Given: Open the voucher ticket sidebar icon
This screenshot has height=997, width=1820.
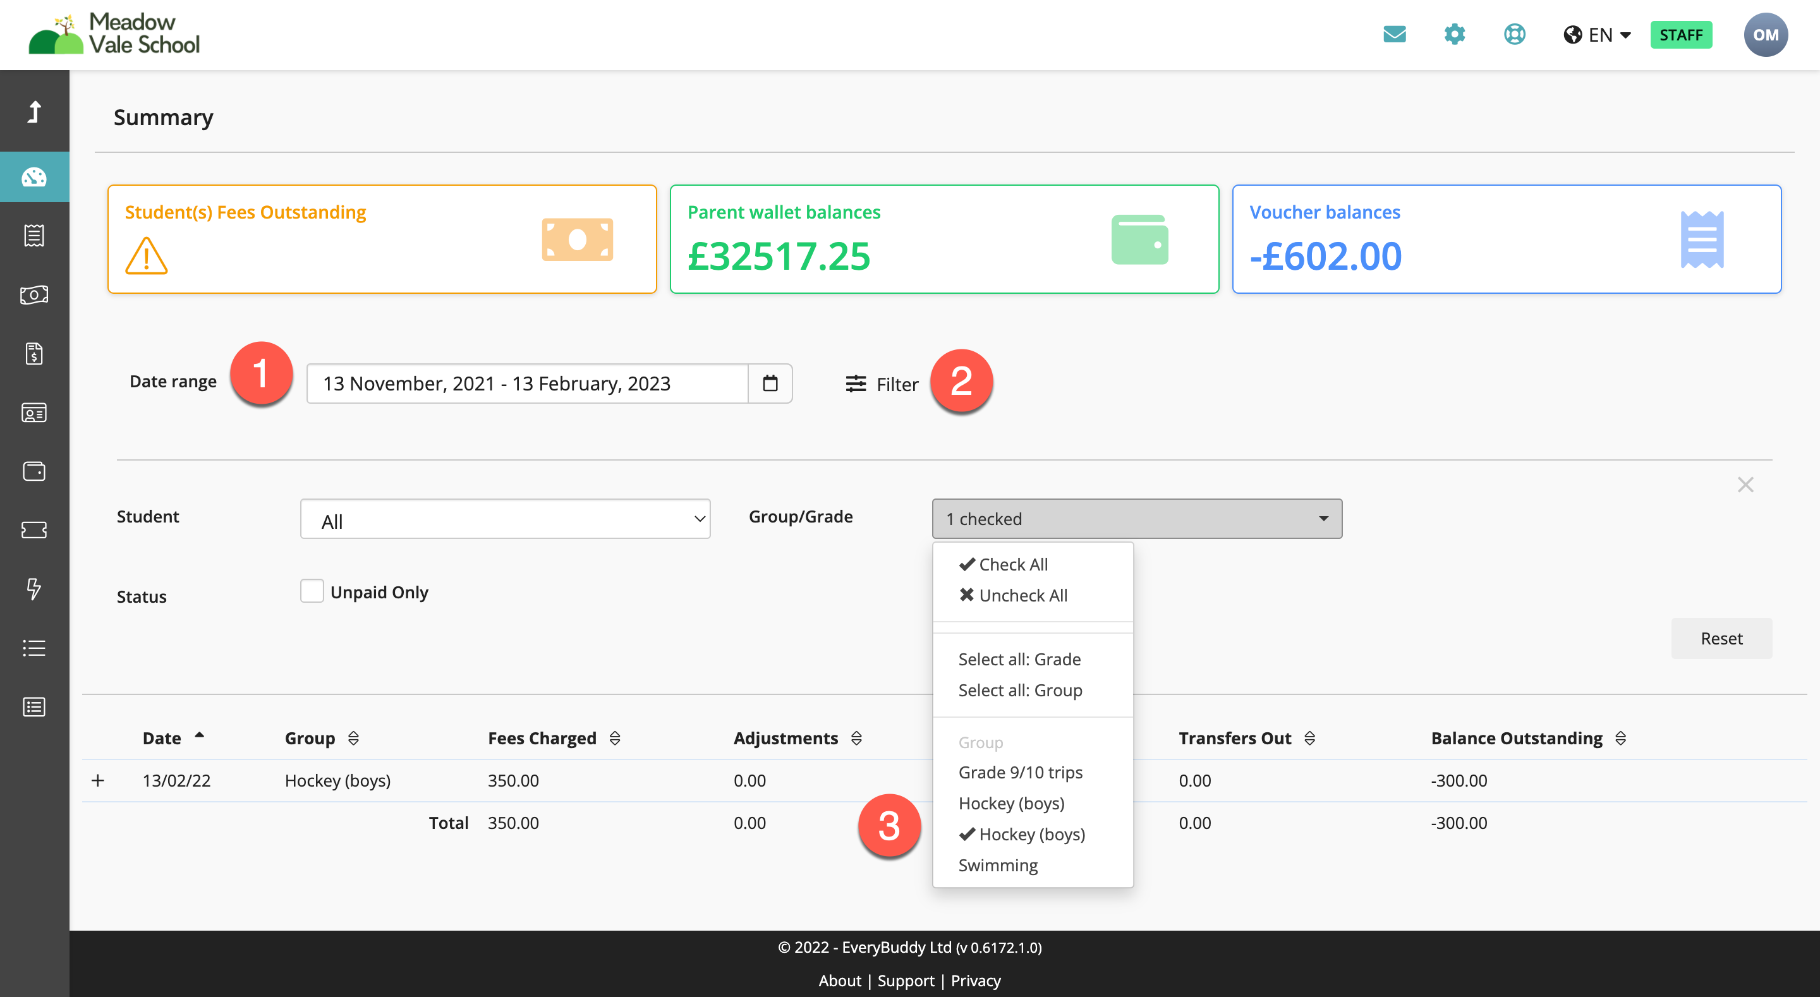Looking at the screenshot, I should [x=34, y=530].
